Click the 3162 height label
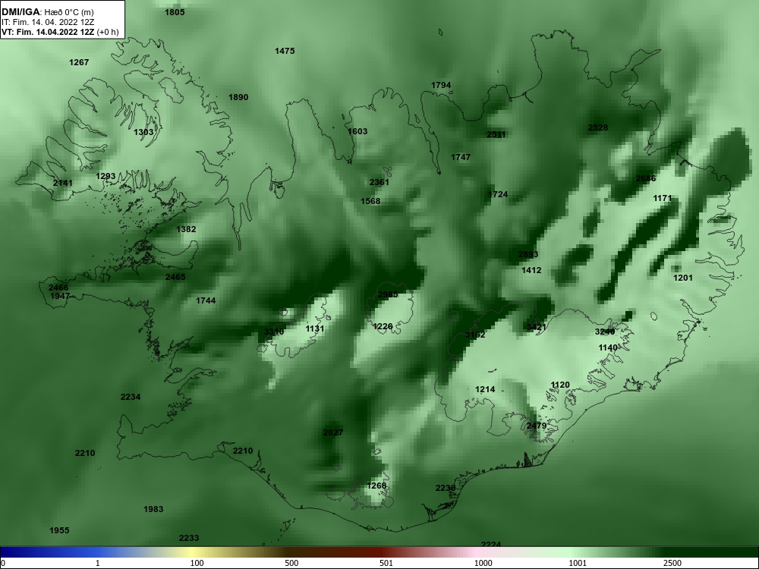This screenshot has height=569, width=759. pyautogui.click(x=475, y=335)
